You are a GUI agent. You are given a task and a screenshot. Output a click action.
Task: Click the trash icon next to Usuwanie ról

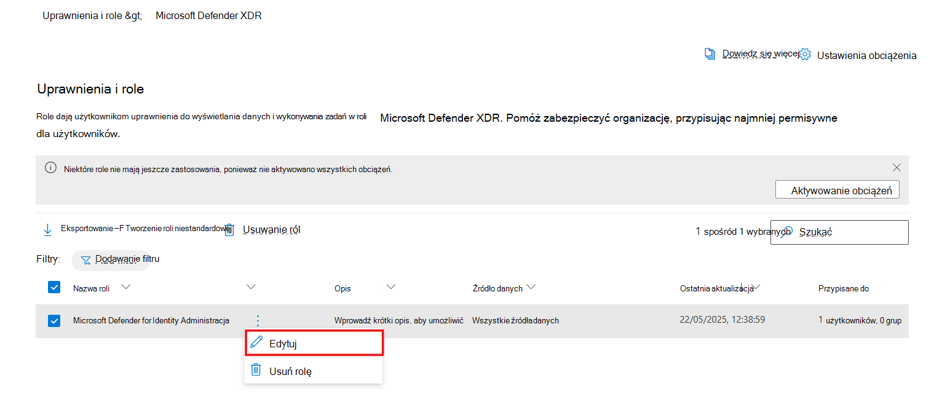229,230
